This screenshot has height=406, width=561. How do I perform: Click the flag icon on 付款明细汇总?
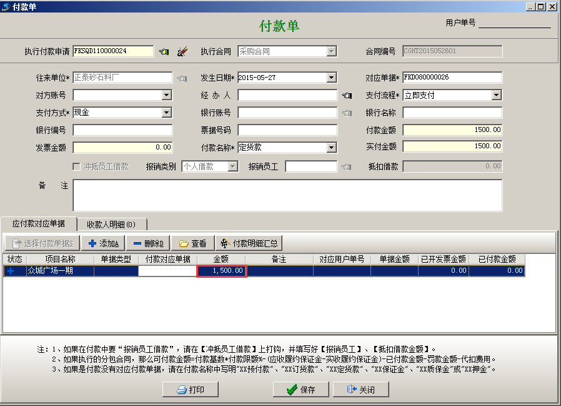point(225,243)
